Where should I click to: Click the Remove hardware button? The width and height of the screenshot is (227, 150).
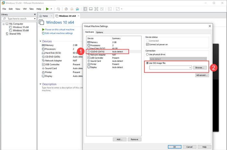(x=135, y=139)
